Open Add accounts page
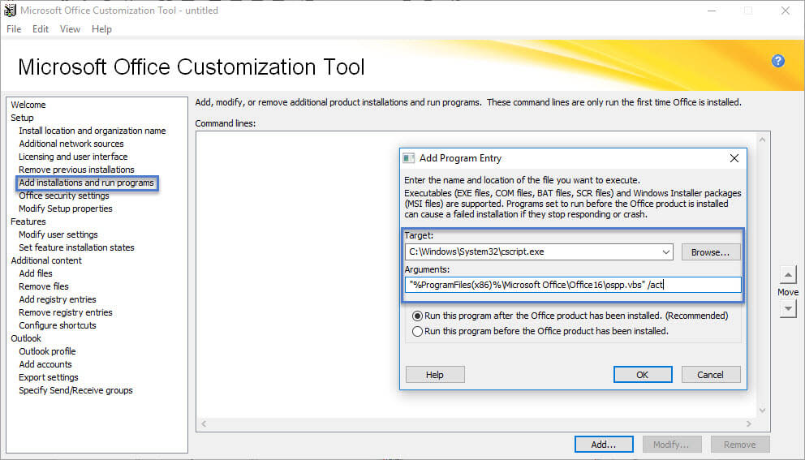 (45, 364)
